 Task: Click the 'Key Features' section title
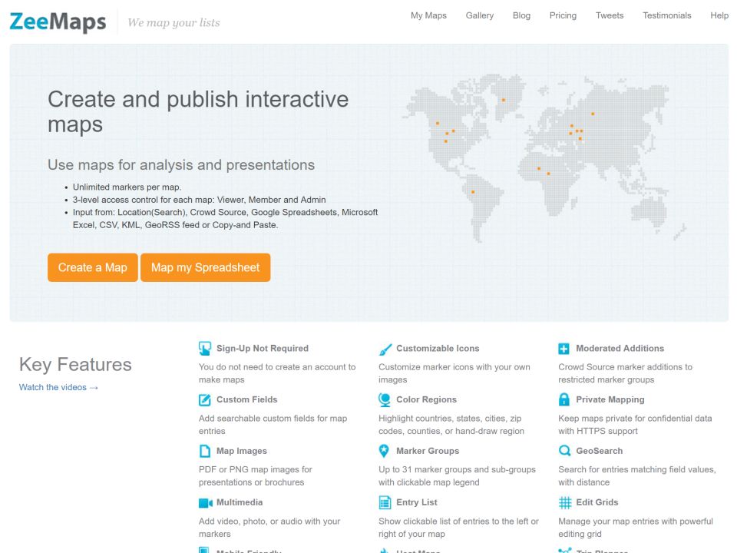(75, 364)
